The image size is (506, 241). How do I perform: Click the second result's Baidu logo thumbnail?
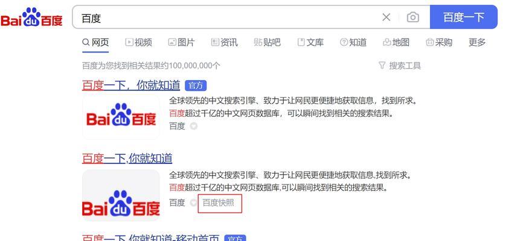pyautogui.click(x=121, y=196)
